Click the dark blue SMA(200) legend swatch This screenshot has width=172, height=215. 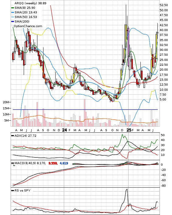[12, 22]
